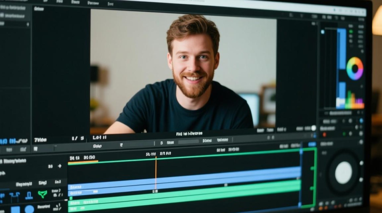The height and width of the screenshot is (213, 382).
Task: Click the green square marker starting the green track
Action: click(x=71, y=198)
